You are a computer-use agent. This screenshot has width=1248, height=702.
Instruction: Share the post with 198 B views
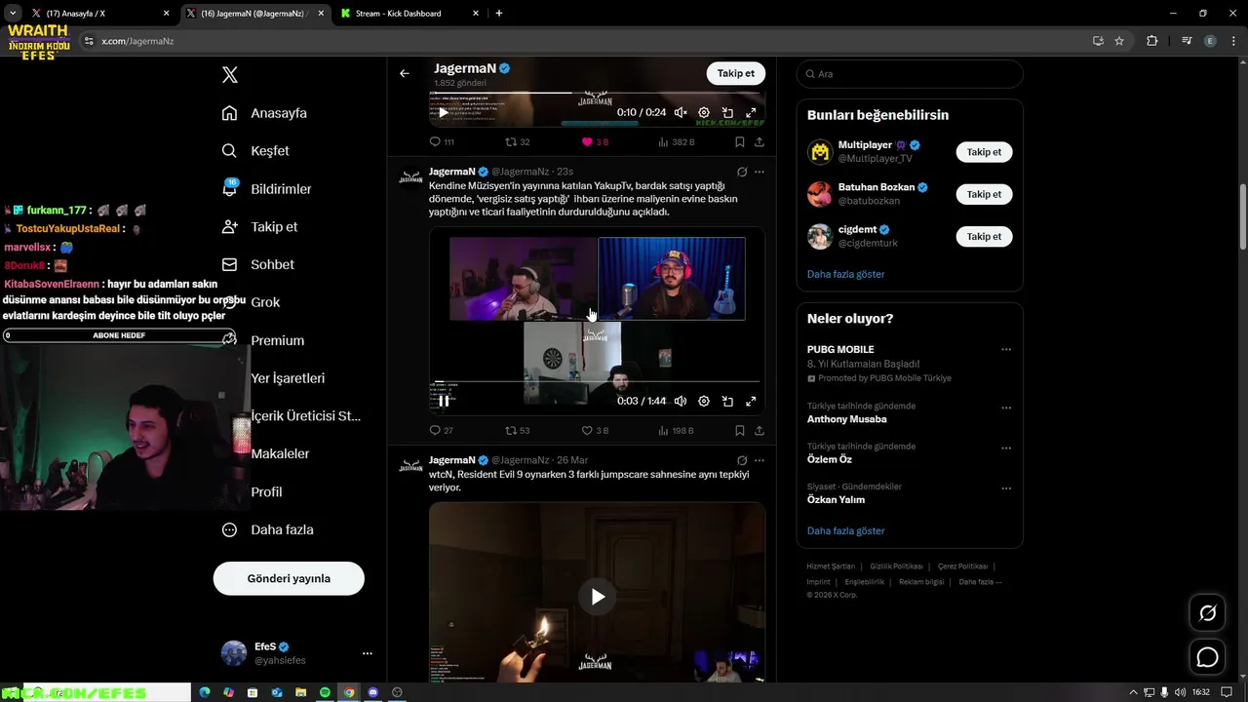tap(760, 430)
